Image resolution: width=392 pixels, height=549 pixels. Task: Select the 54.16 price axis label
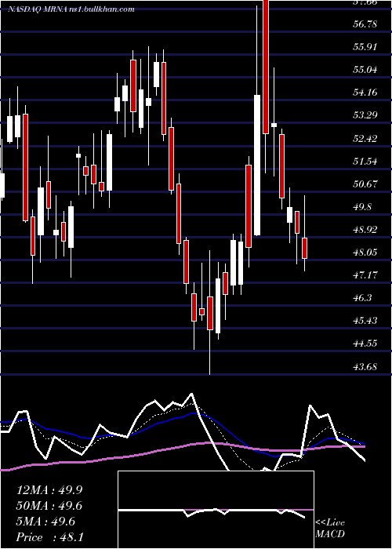366,93
